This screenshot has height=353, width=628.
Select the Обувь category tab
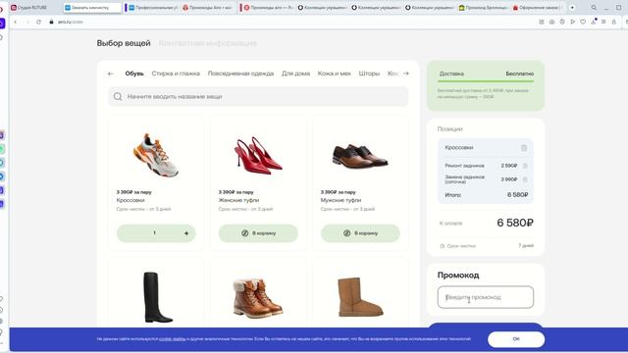tap(134, 74)
